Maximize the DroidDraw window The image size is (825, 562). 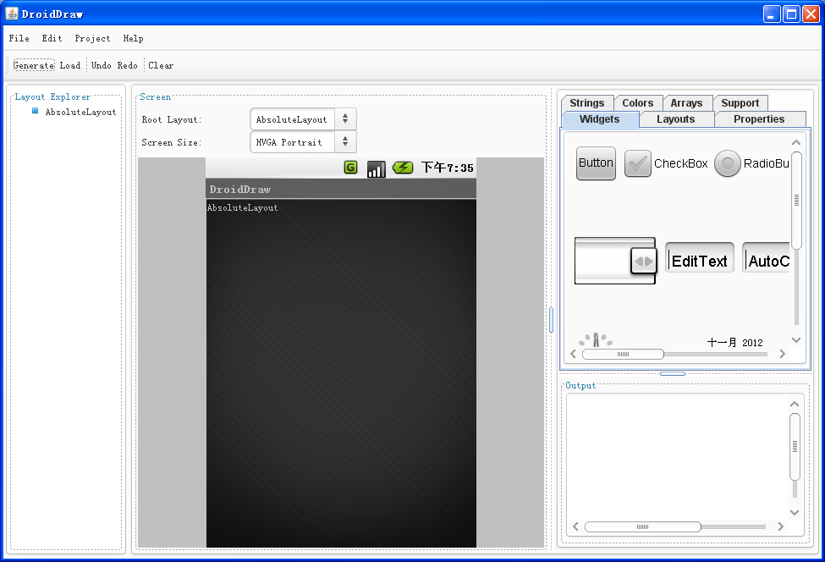[x=791, y=14]
